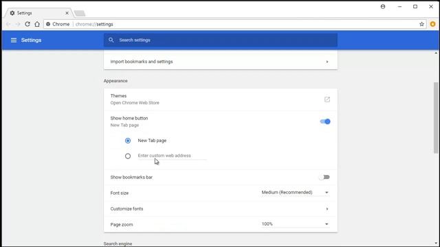Click the scrollbar up arrow
This screenshot has width=440, height=247.
(x=435, y=53)
